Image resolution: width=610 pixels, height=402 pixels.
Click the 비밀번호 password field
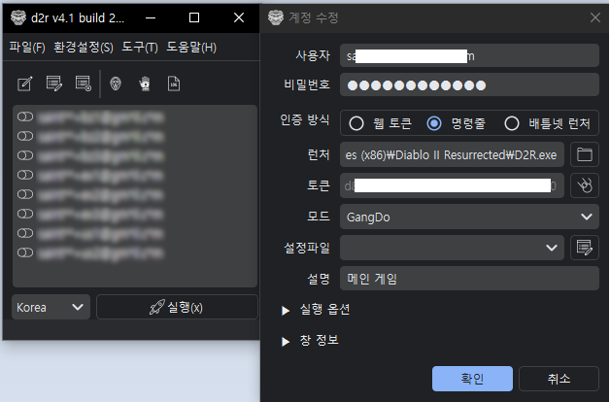click(x=469, y=84)
